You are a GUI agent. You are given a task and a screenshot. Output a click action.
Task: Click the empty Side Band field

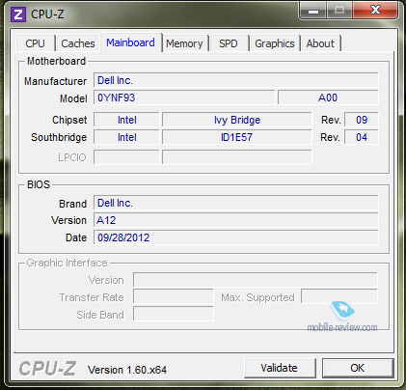174,314
